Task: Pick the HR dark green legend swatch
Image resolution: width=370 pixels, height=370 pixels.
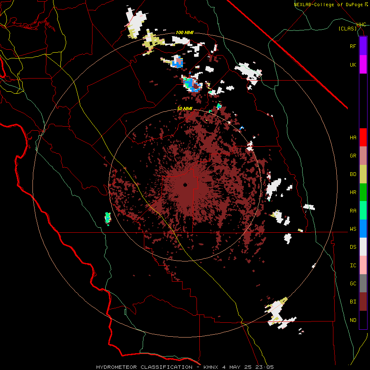Action: [x=363, y=192]
